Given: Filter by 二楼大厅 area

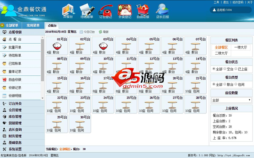Looking at the screenshot, I should coord(221,53).
